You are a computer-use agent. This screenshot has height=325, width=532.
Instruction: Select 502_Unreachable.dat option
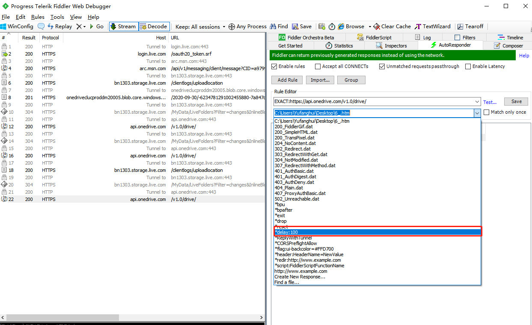pos(377,199)
